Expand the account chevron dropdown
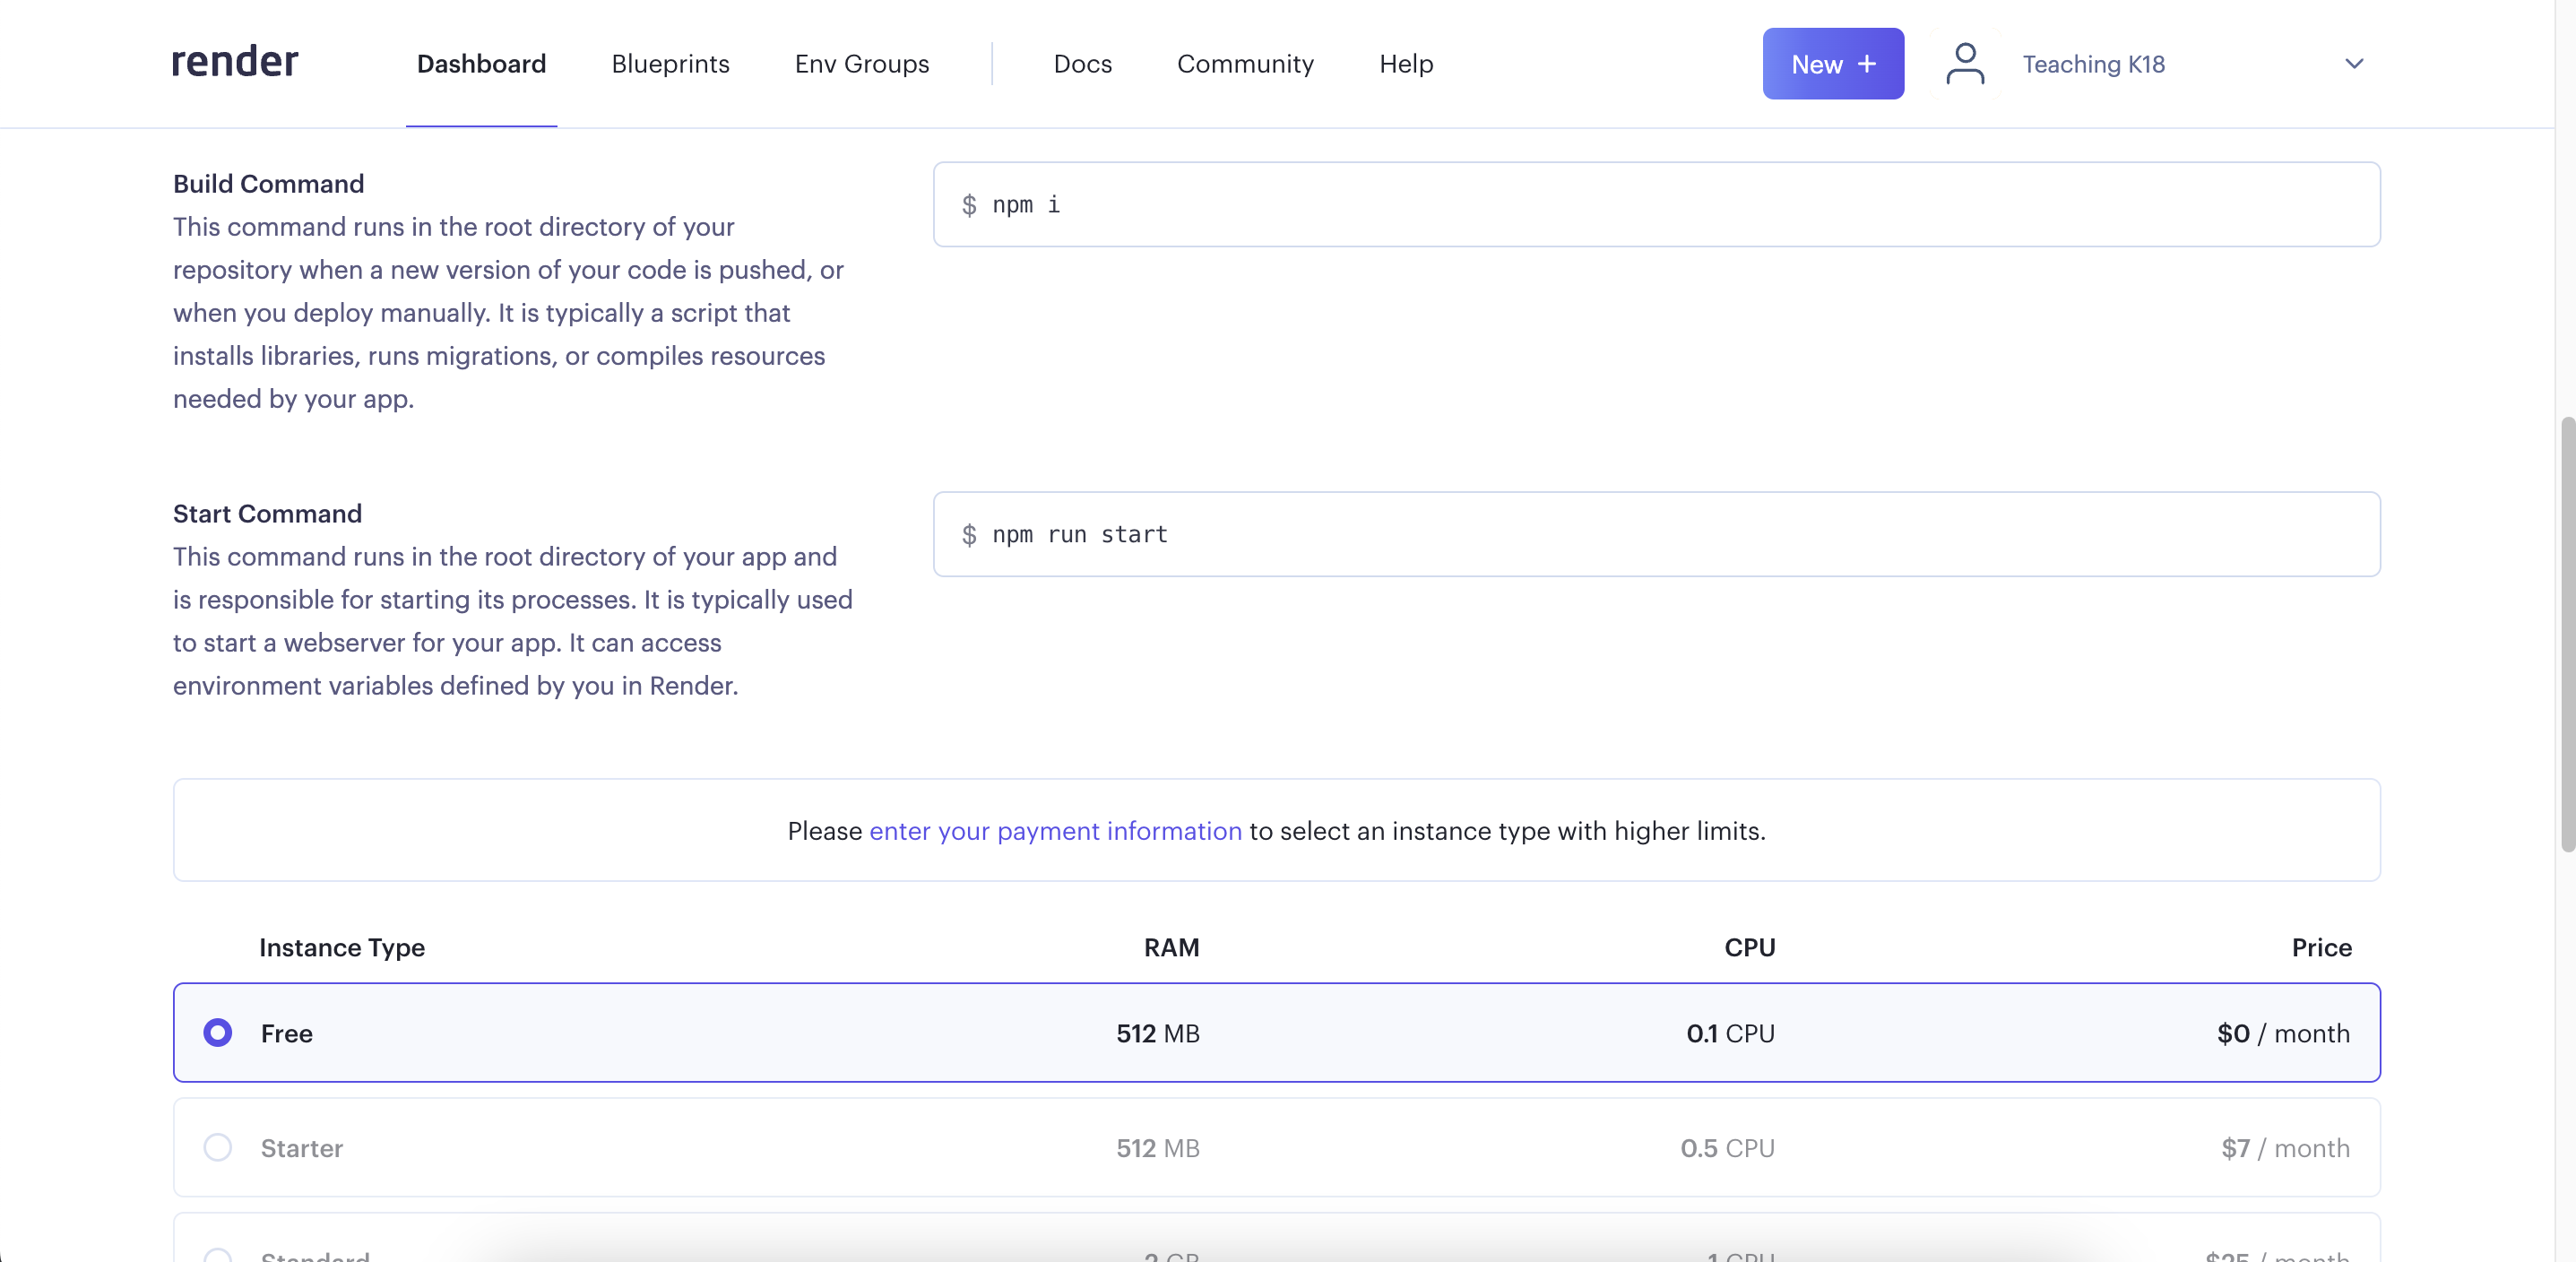This screenshot has height=1262, width=2576. point(2354,64)
